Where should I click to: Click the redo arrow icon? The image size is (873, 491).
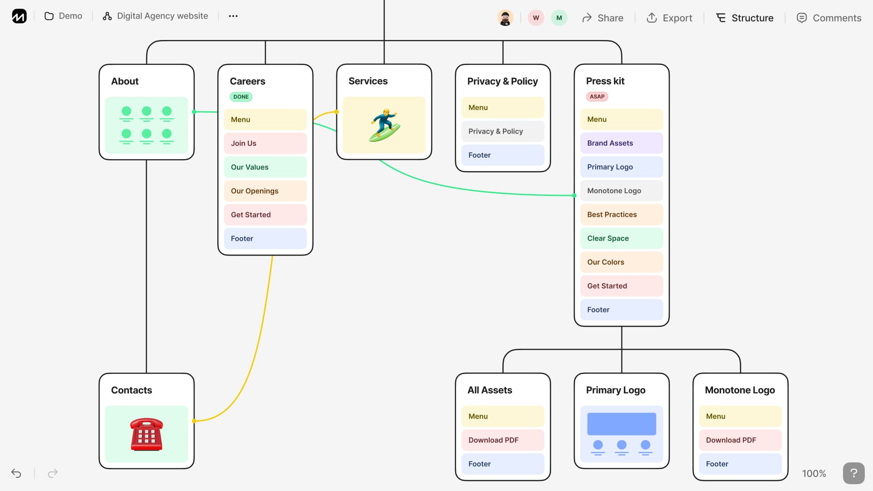tap(52, 473)
